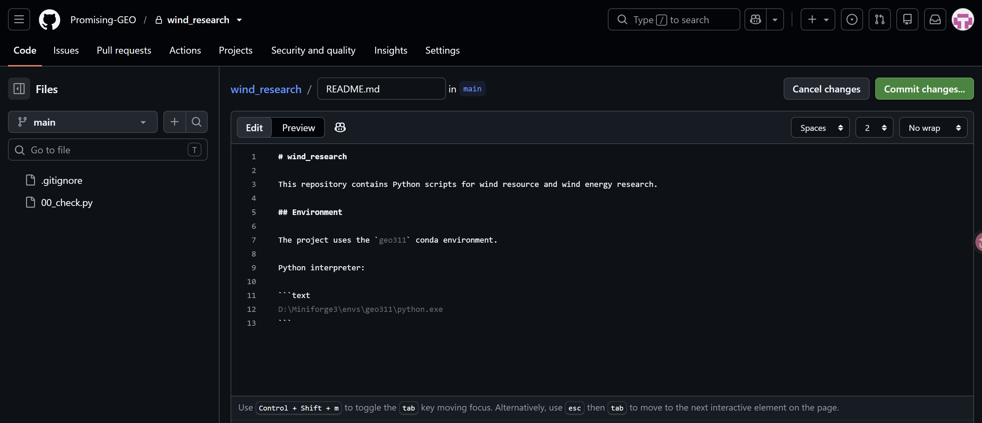Switch to the Code tab
Screen dimensions: 982x423
click(x=25, y=50)
